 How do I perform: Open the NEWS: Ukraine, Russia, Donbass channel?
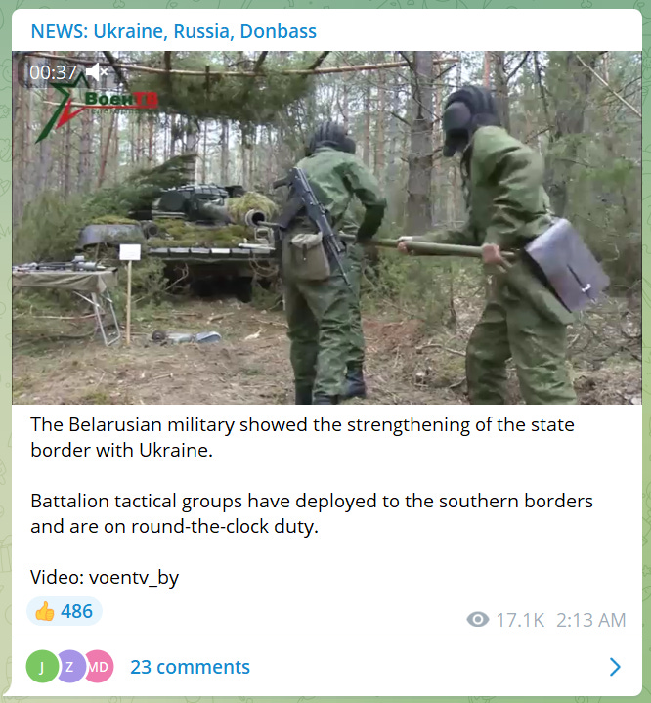[x=174, y=31]
